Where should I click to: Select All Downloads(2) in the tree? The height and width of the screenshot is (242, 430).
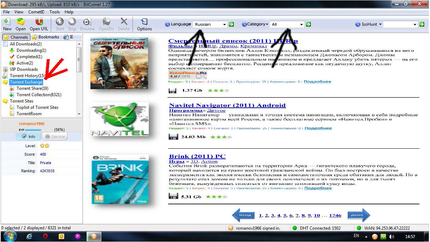(25, 44)
